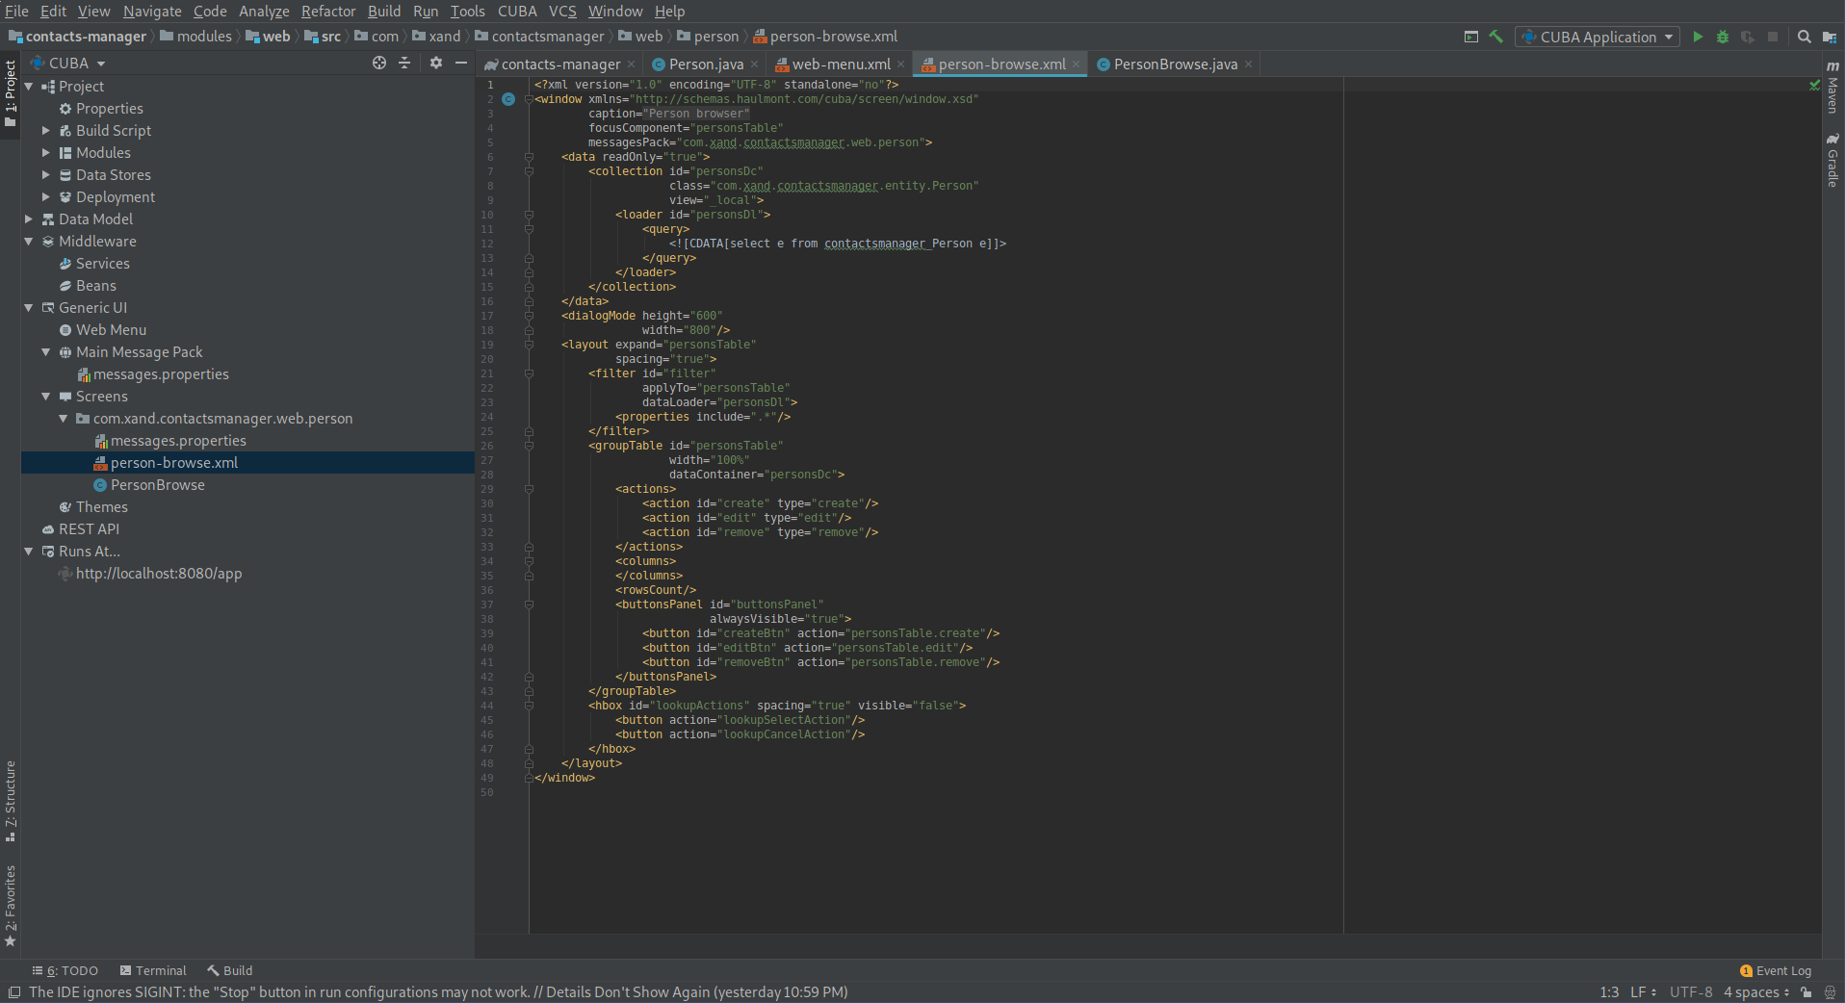Collapse the Runs At... node

pos(28,552)
